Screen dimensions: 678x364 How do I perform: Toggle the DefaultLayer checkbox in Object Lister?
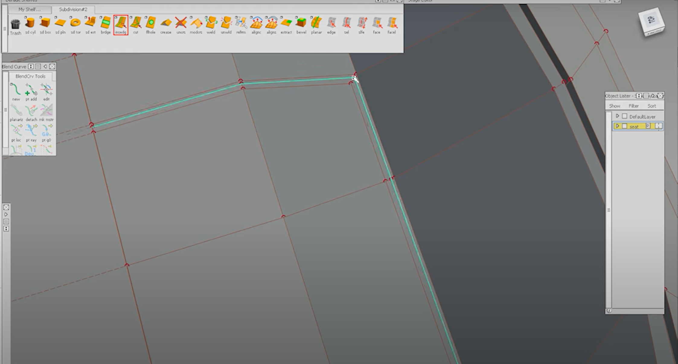[625, 116]
